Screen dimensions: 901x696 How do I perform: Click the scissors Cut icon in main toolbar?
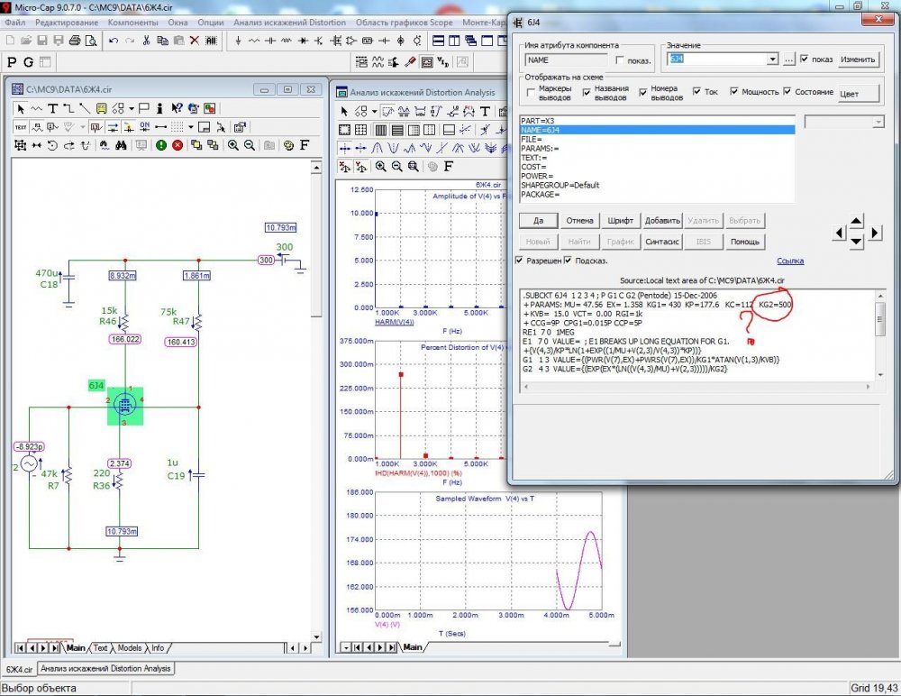point(147,41)
